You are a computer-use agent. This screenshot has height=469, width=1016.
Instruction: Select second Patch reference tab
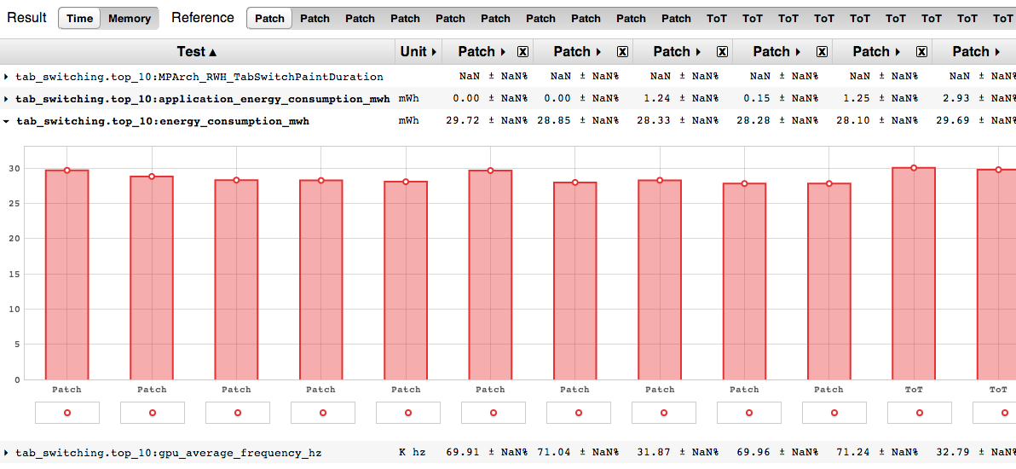click(x=315, y=18)
